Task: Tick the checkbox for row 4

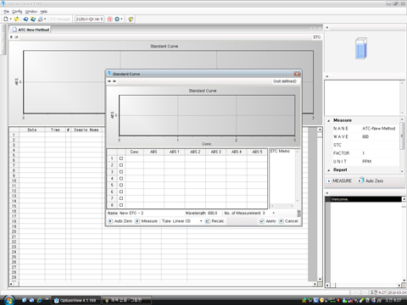Action: coord(121,179)
